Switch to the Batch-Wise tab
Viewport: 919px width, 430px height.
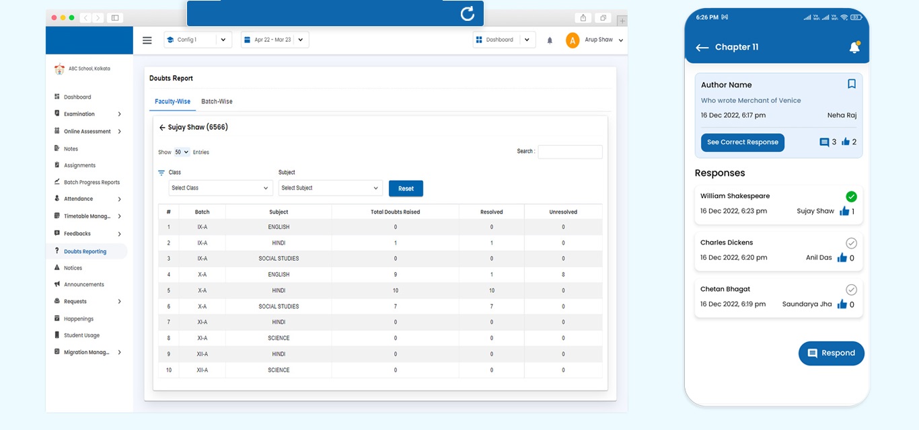[x=217, y=101]
